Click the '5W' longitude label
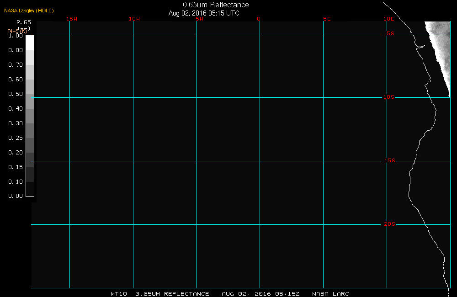This screenshot has height=297, width=457. (200, 19)
